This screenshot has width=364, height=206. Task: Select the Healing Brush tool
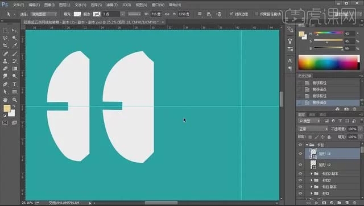click(5, 53)
